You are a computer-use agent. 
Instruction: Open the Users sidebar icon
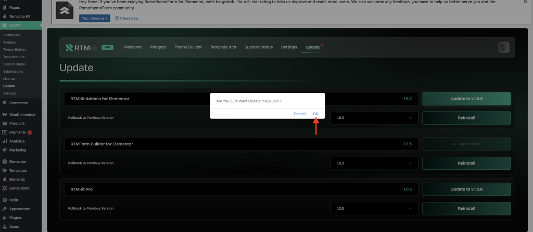[4, 227]
